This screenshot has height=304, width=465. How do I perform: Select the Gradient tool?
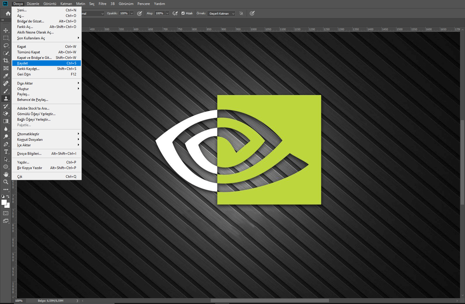point(6,121)
